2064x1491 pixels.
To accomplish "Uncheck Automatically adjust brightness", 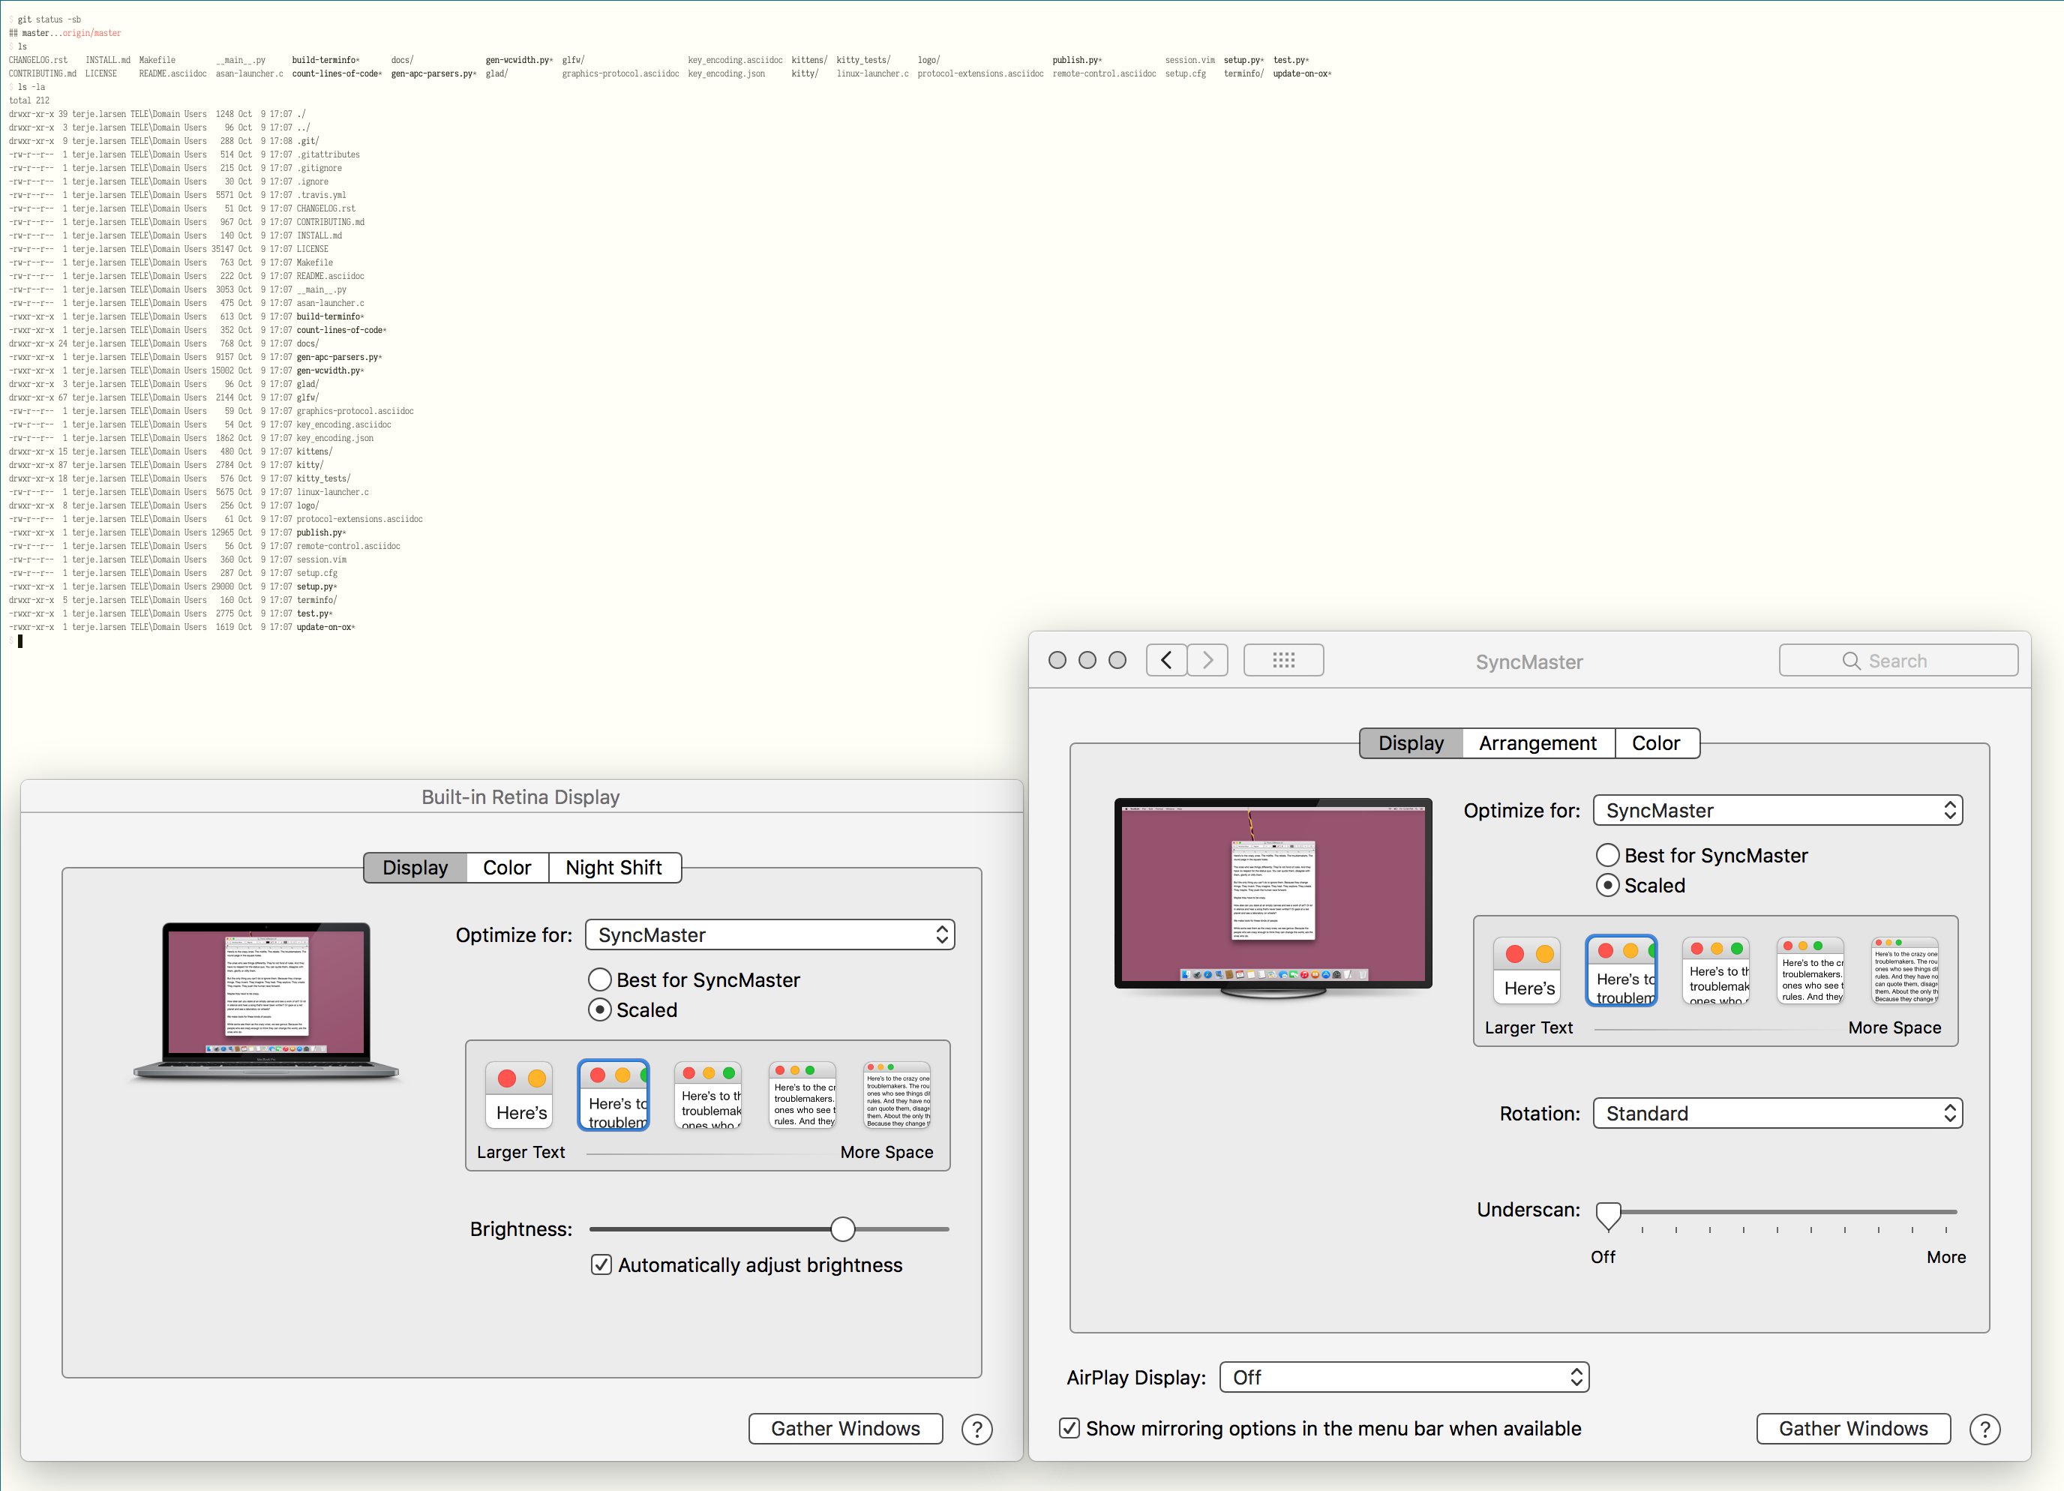I will click(601, 1264).
